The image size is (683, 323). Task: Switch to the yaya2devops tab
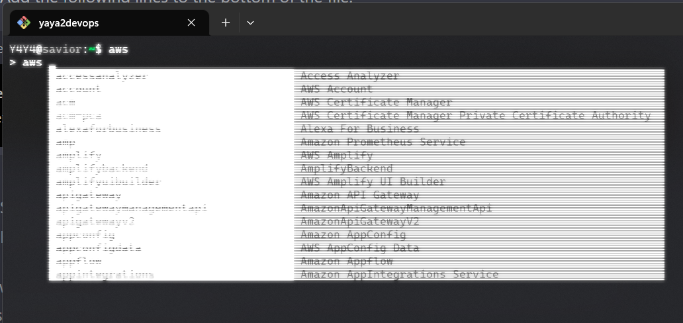pos(109,23)
